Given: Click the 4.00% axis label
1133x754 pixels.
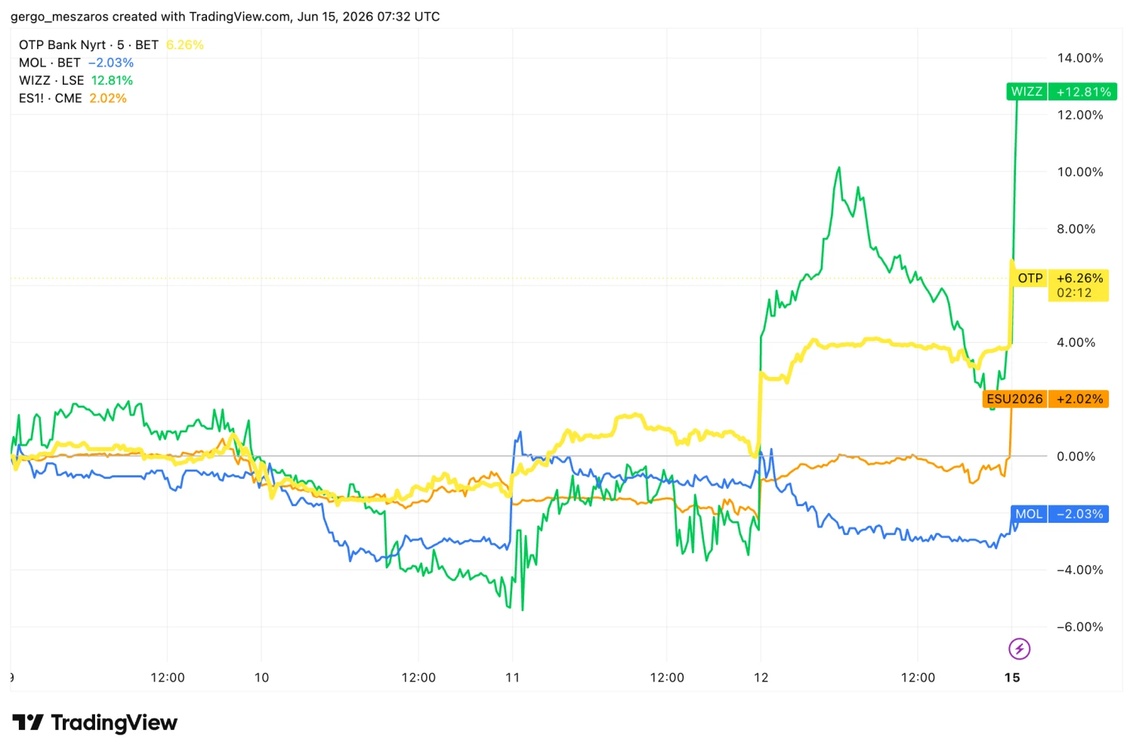Looking at the screenshot, I should click(1076, 342).
